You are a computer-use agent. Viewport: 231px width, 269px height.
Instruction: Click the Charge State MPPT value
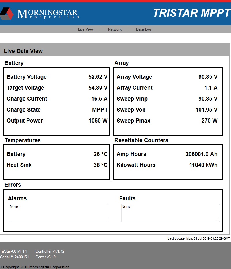point(100,110)
